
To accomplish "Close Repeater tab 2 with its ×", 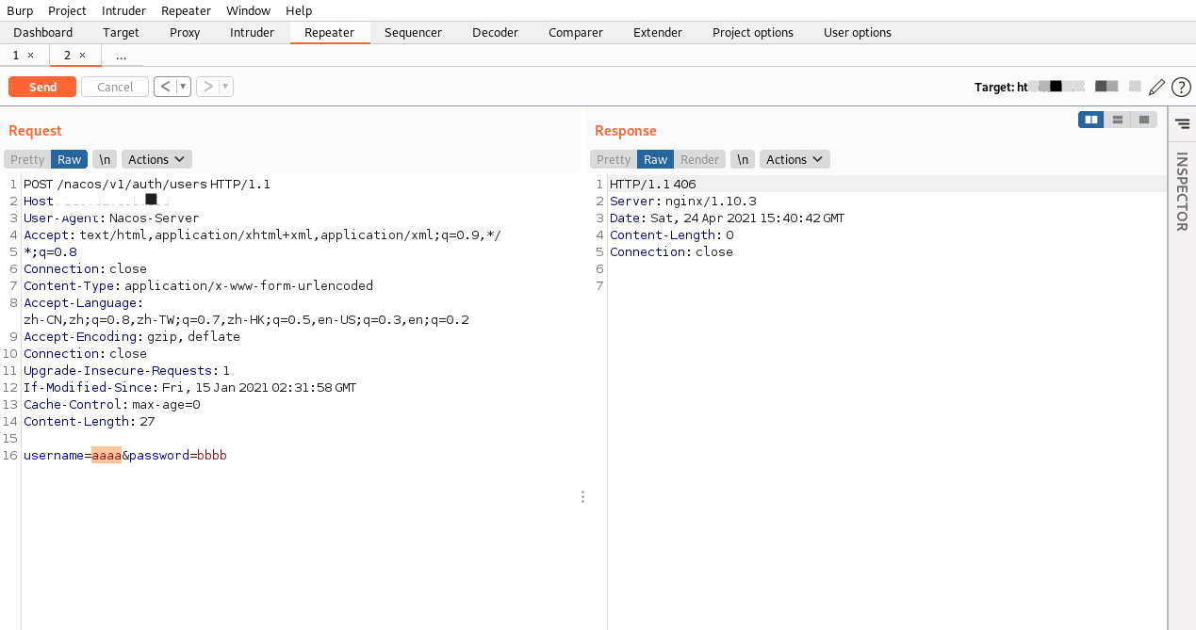I will [x=82, y=56].
